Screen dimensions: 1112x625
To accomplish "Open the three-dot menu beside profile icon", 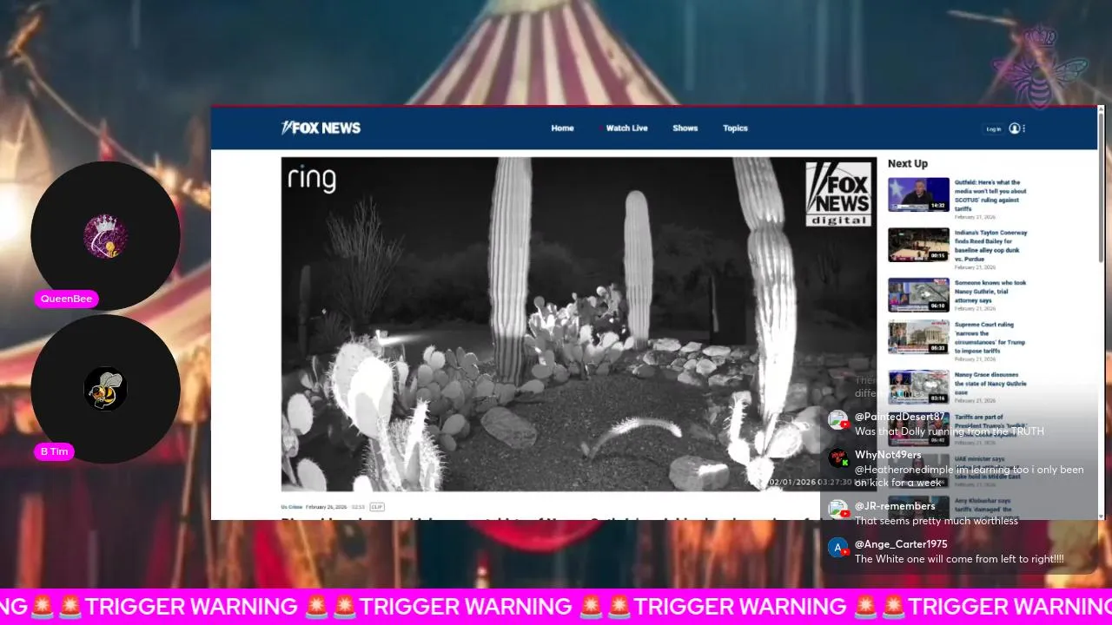I will [1024, 128].
